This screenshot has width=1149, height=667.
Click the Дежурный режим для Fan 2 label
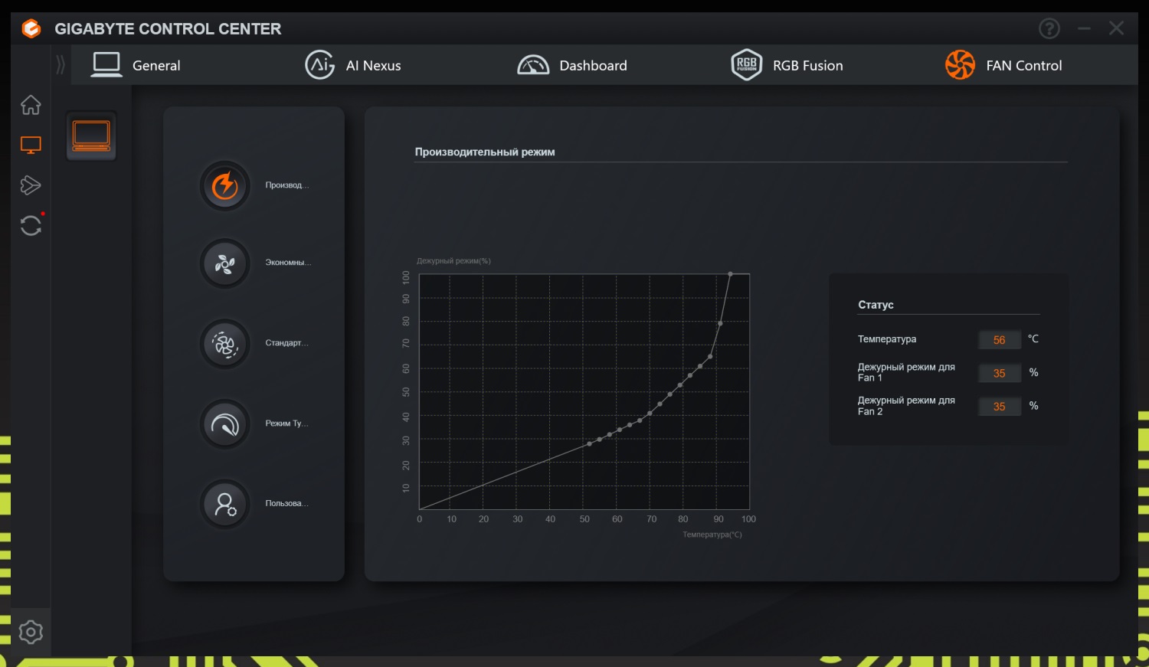(x=906, y=406)
